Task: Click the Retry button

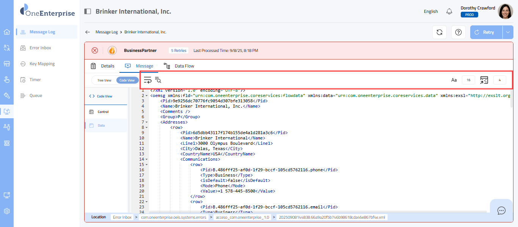Action: click(486, 32)
